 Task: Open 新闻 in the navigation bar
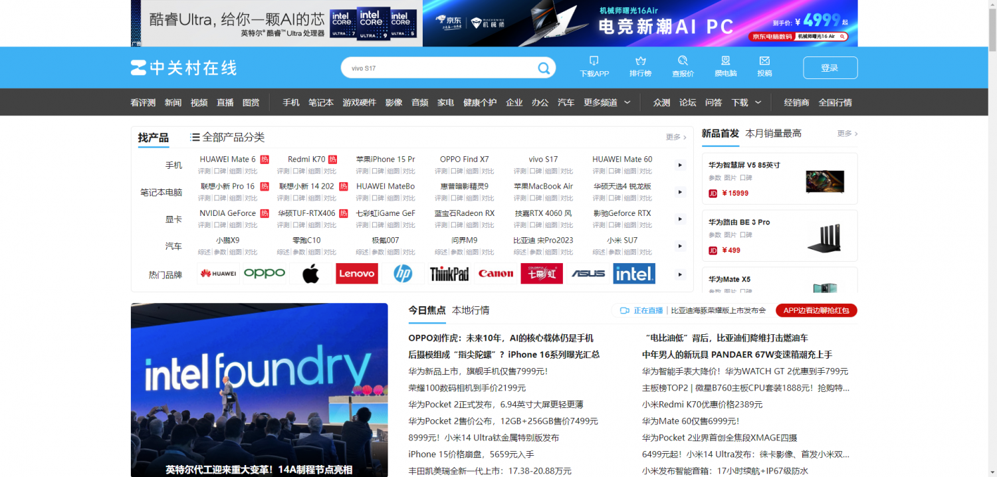[173, 102]
